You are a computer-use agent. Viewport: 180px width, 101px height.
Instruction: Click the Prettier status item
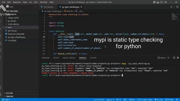pyautogui.click(x=169, y=100)
